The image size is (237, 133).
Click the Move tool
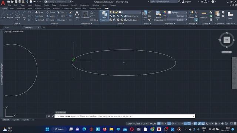coord(39,12)
